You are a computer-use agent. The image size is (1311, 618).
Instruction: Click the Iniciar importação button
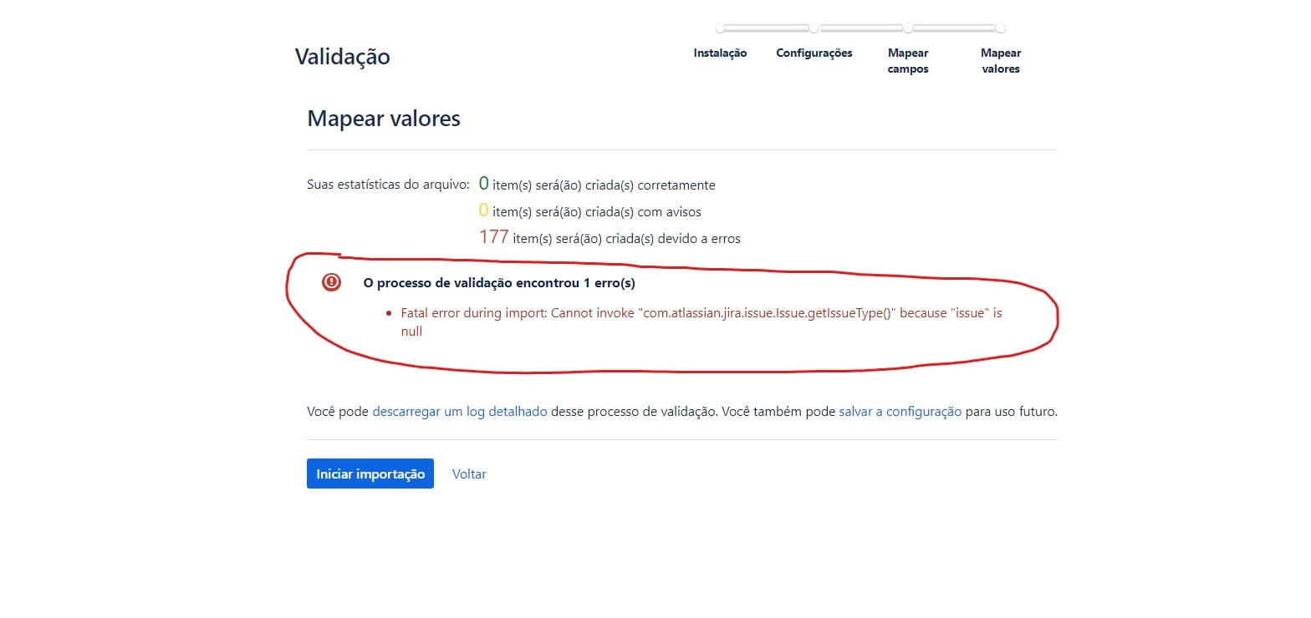pos(370,474)
